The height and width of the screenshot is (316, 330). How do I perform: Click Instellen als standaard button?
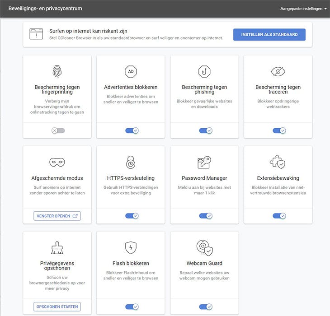click(x=269, y=34)
